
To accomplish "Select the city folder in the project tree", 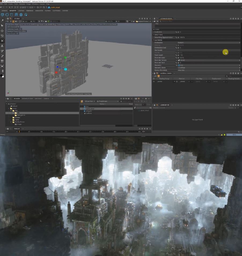I will tap(42, 113).
